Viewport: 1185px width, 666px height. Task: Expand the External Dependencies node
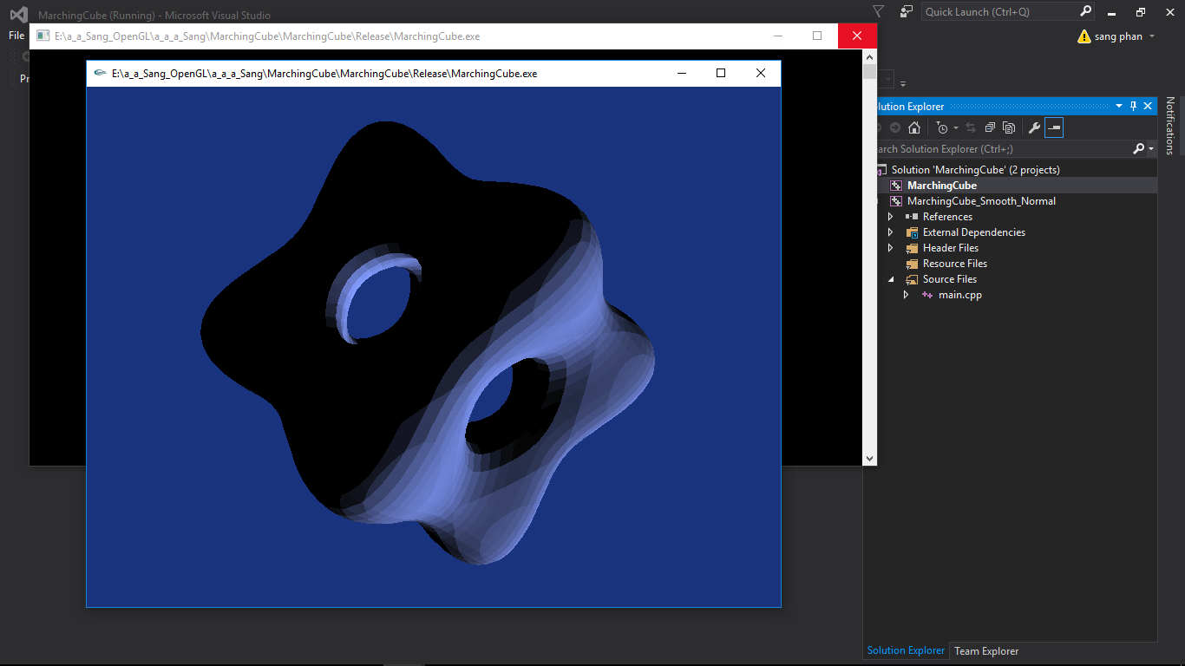point(890,232)
